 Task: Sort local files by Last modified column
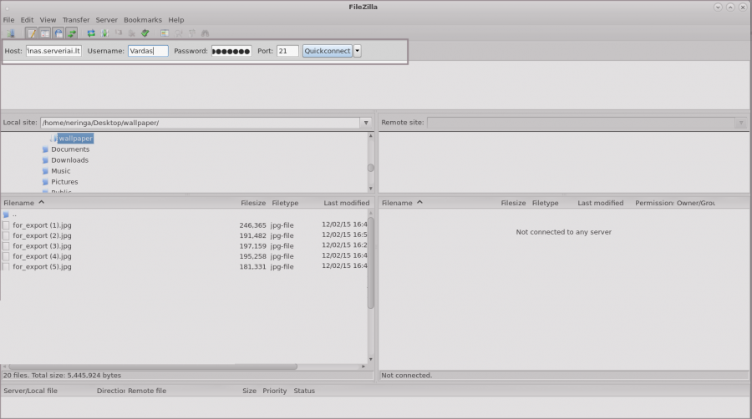(346, 203)
